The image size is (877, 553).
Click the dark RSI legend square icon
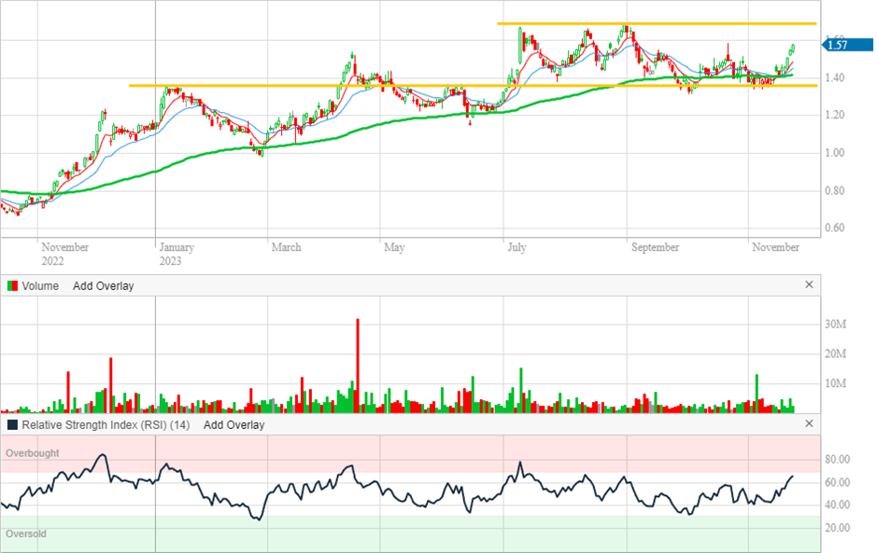(12, 425)
